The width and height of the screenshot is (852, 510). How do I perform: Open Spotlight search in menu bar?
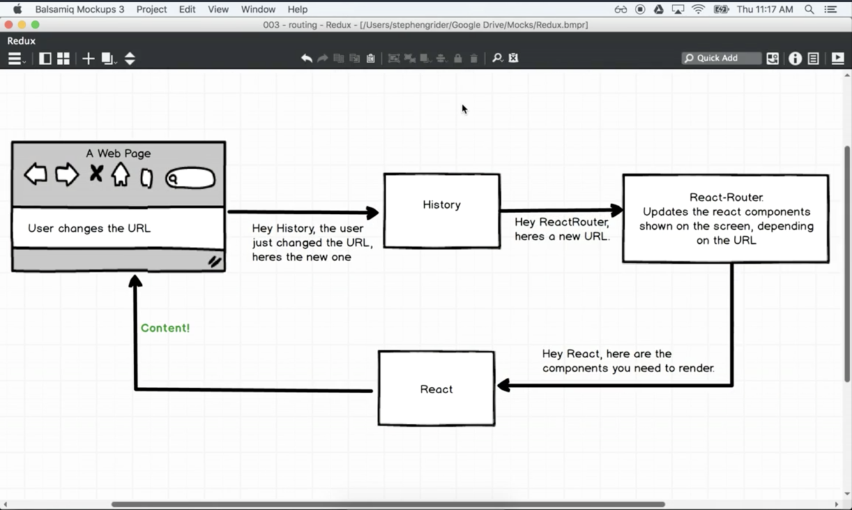click(809, 9)
